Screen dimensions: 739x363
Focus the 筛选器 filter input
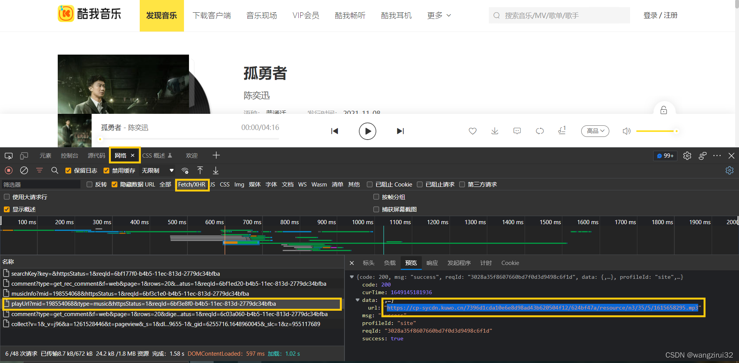click(x=41, y=185)
